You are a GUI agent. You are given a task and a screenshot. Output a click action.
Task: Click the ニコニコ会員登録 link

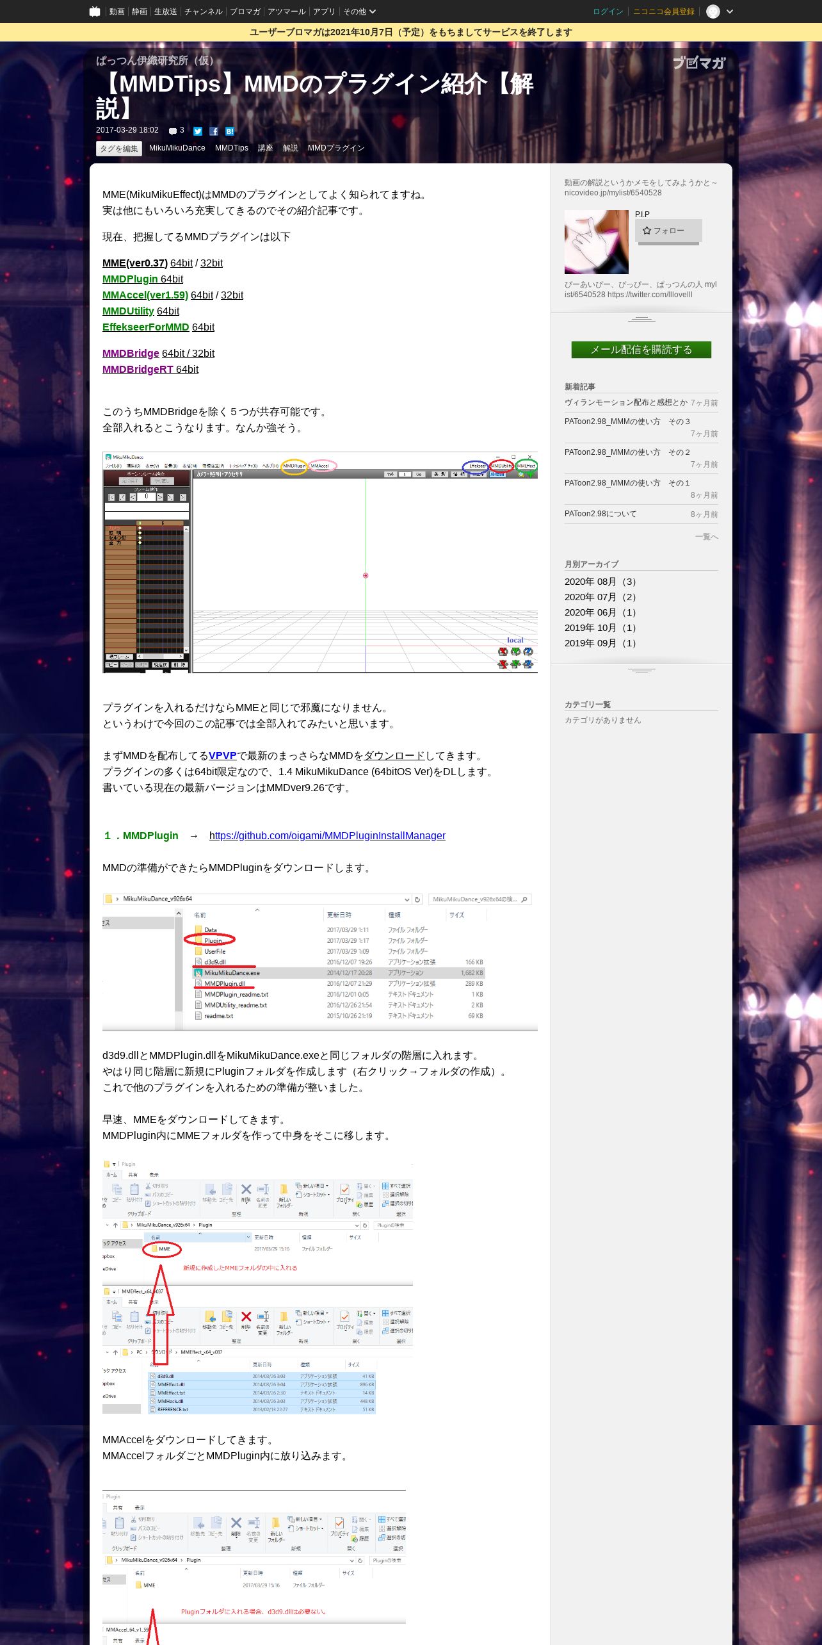(x=664, y=12)
